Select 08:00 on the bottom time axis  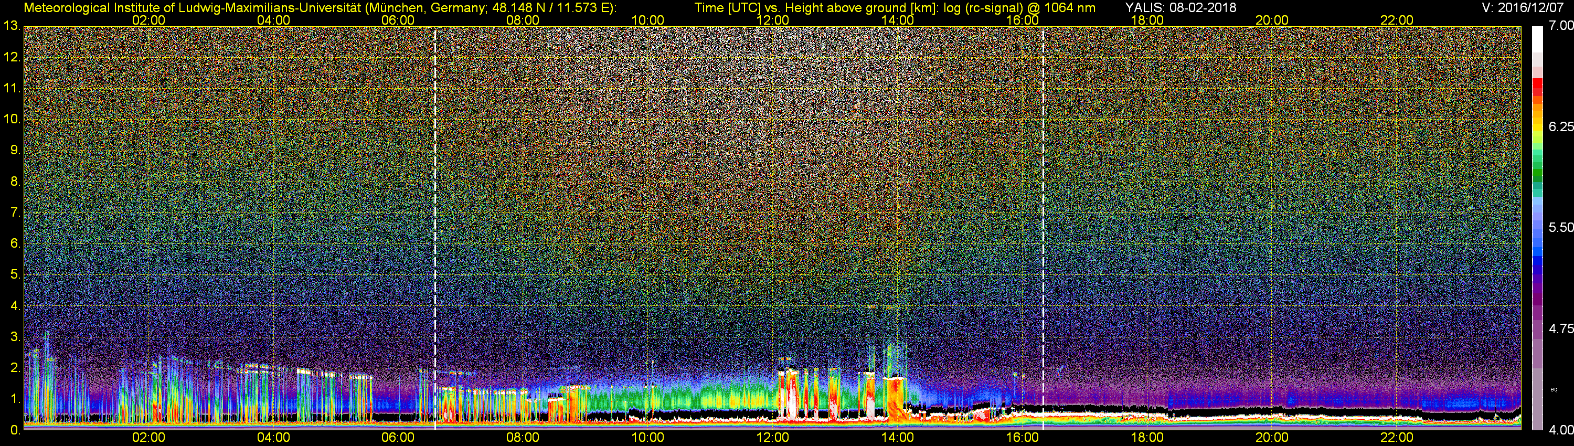coord(523,438)
